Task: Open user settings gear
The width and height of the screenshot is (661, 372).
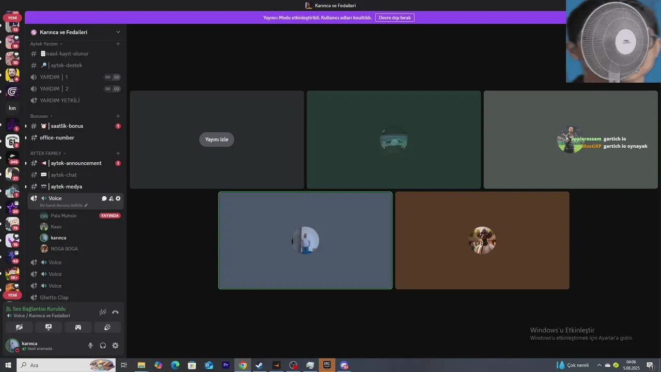Action: (115, 346)
